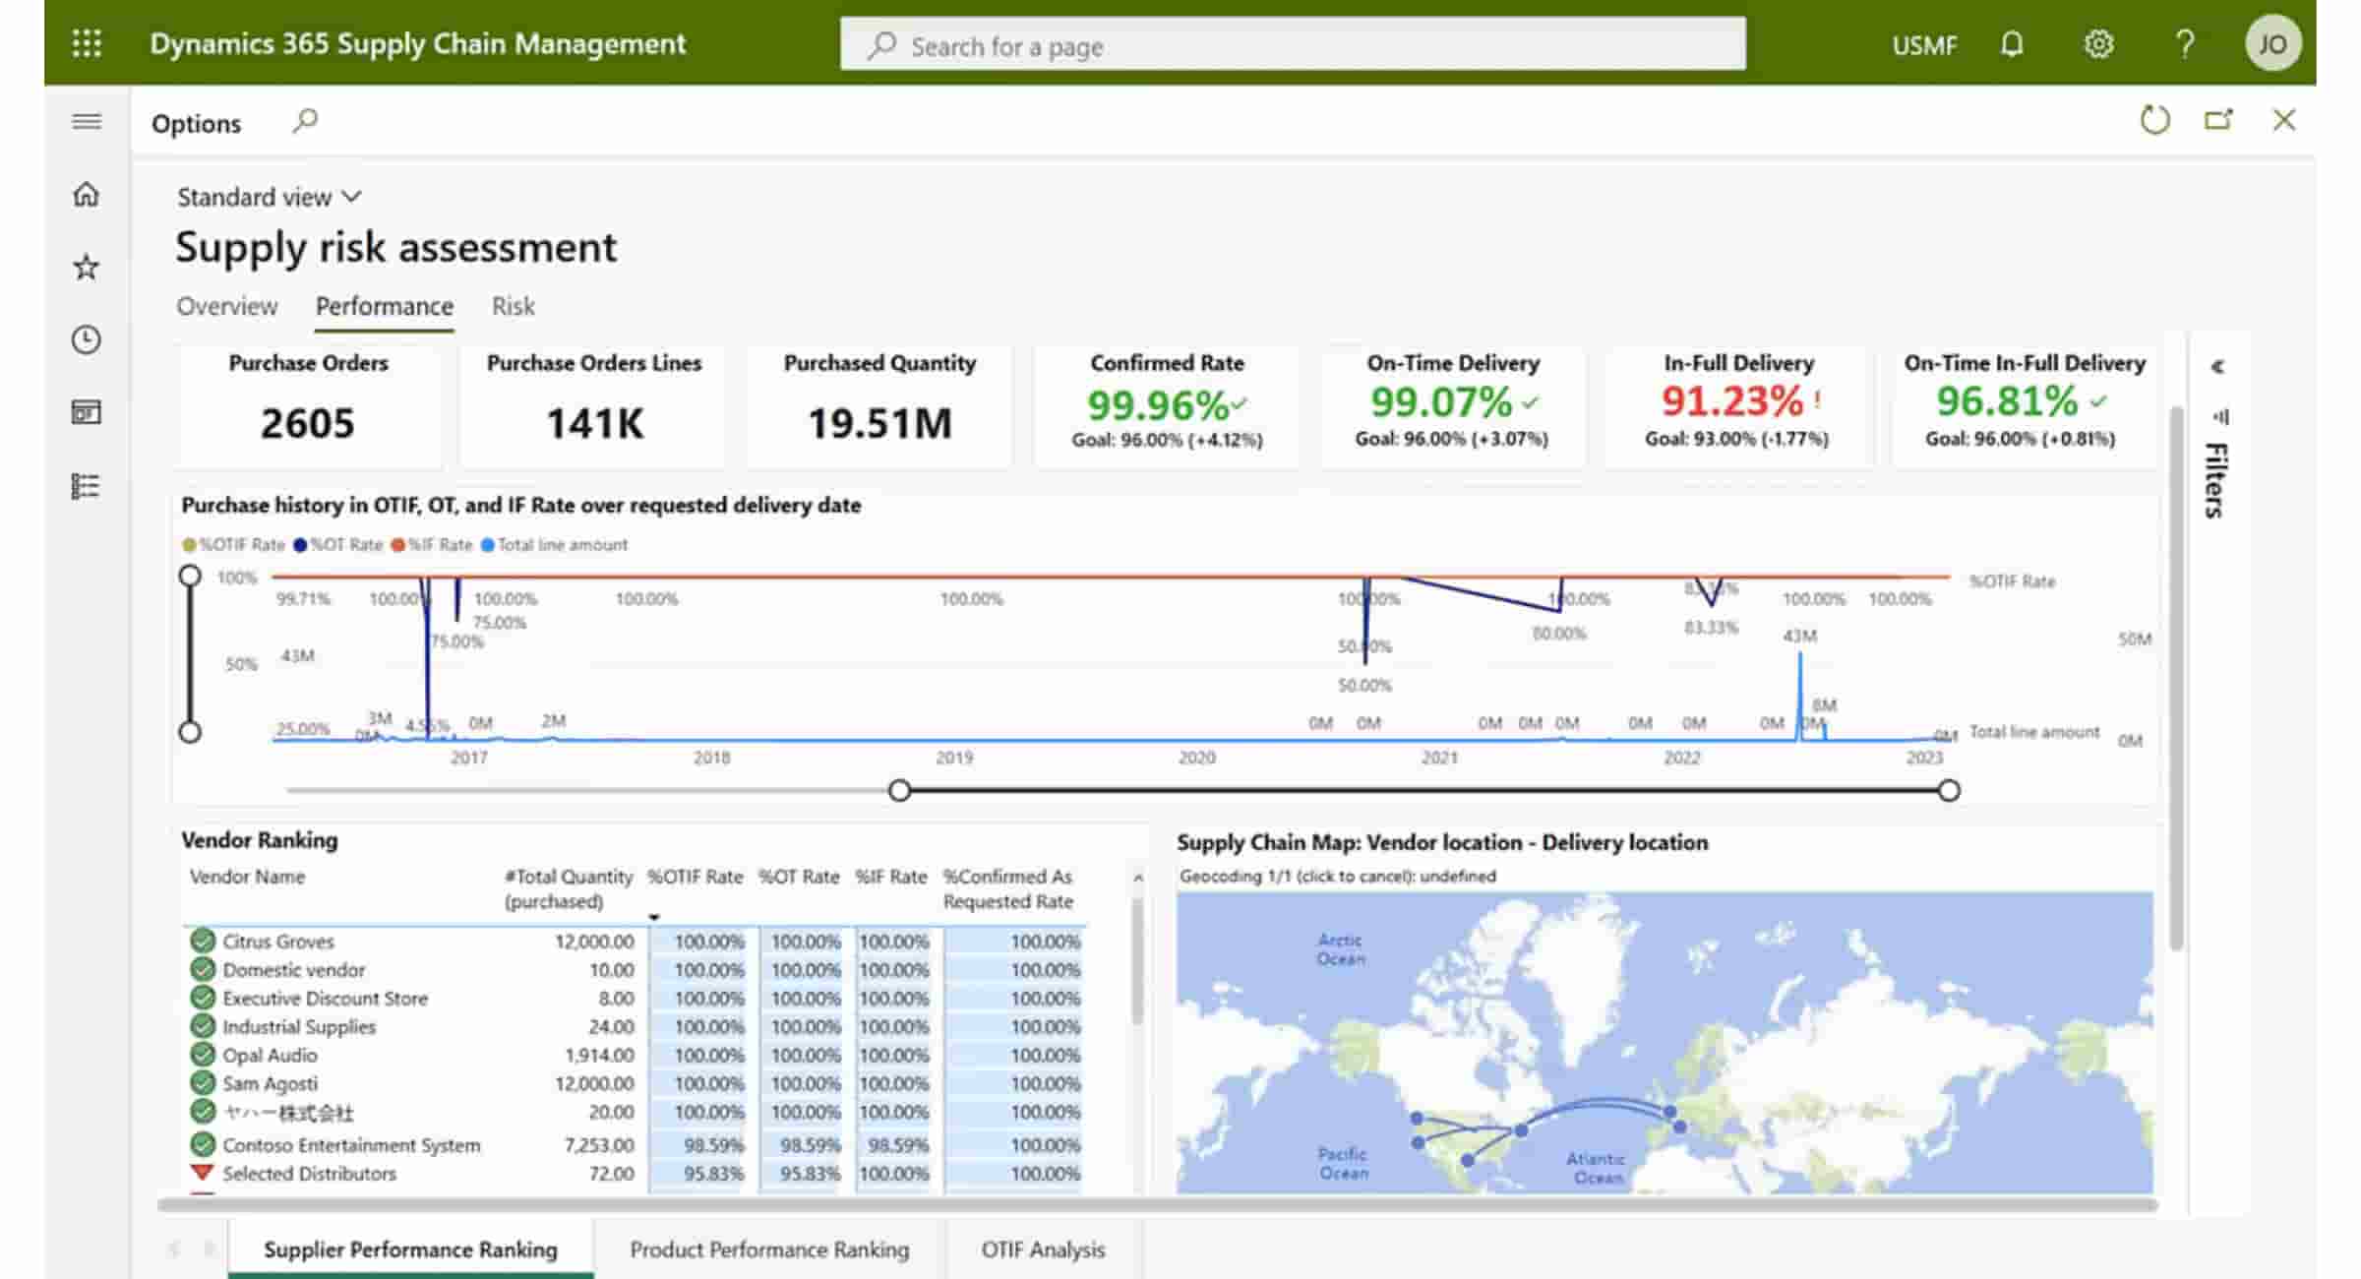Click the Contoso Entertainment System status icon
Image resolution: width=2361 pixels, height=1279 pixels.
coord(203,1144)
